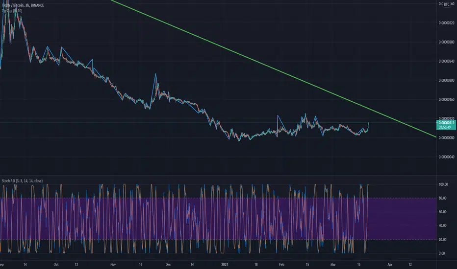Viewport: 457px width, 269px height.
Task: Select the Stoch RSI indicator legend
Action: (x=22, y=181)
